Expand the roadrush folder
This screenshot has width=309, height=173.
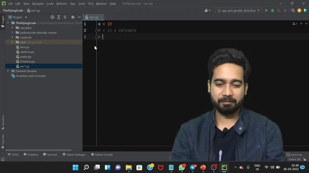(12, 37)
